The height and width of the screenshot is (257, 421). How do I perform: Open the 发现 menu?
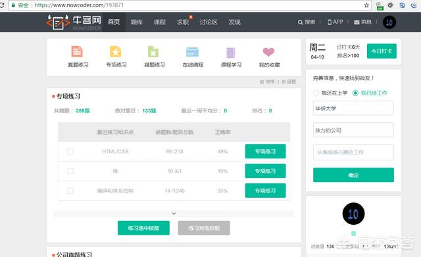(234, 22)
